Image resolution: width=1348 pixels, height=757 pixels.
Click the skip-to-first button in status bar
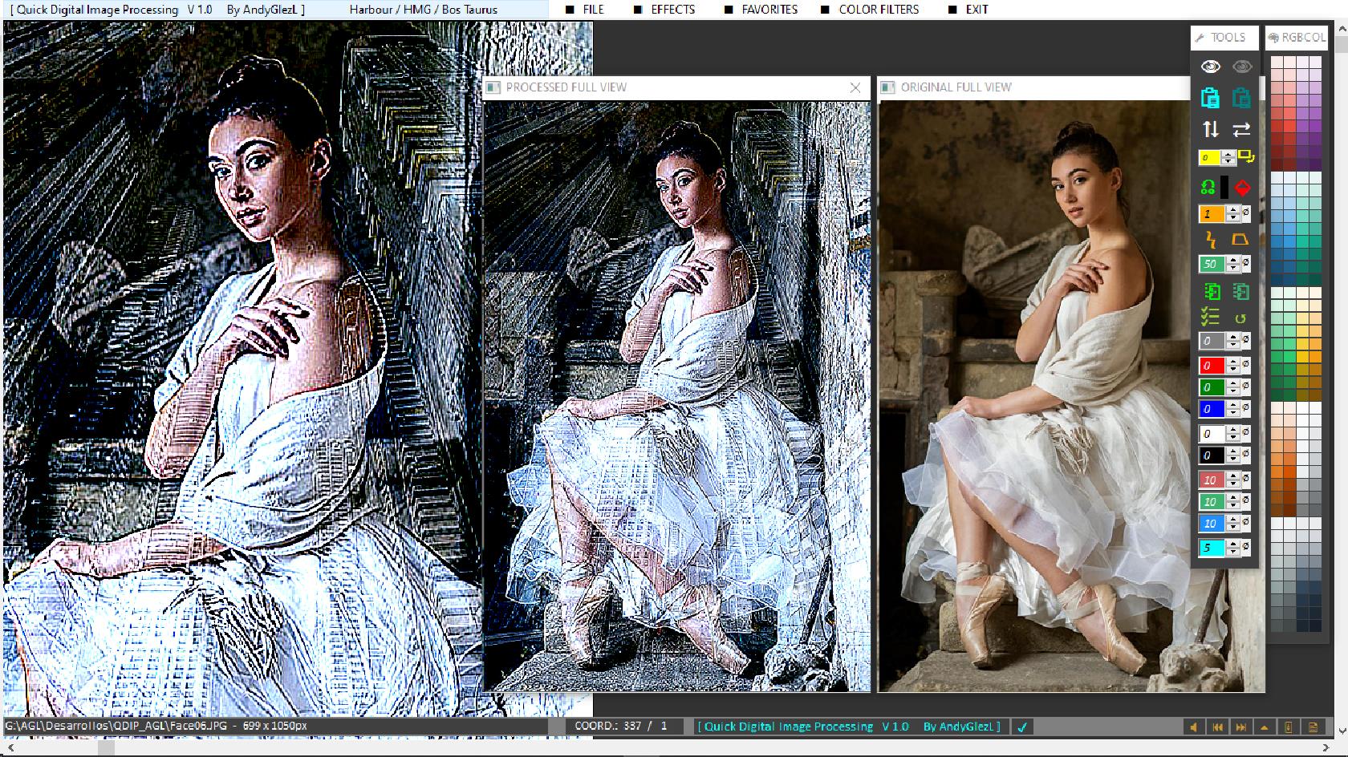(1217, 727)
